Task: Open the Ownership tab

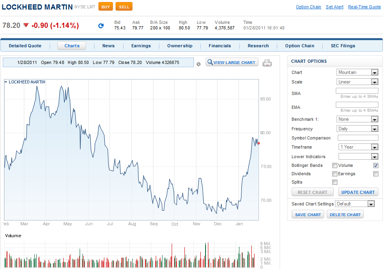Action: coord(180,46)
